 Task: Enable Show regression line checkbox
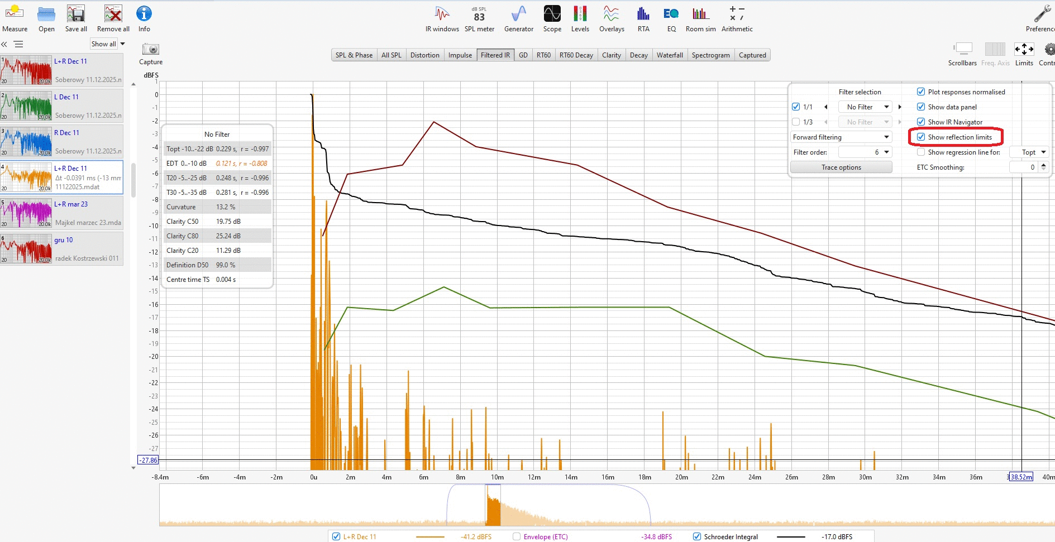pyautogui.click(x=921, y=152)
